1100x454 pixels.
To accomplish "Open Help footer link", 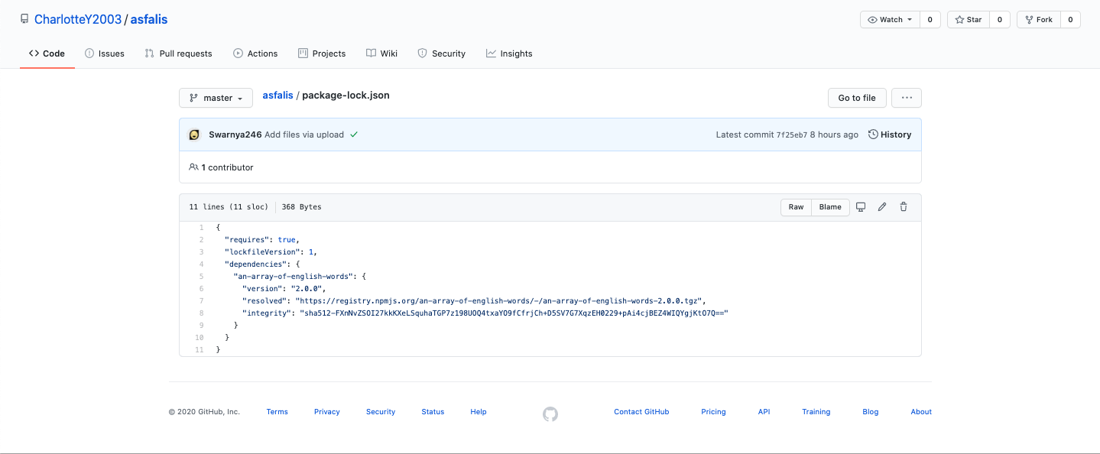I will [x=479, y=412].
